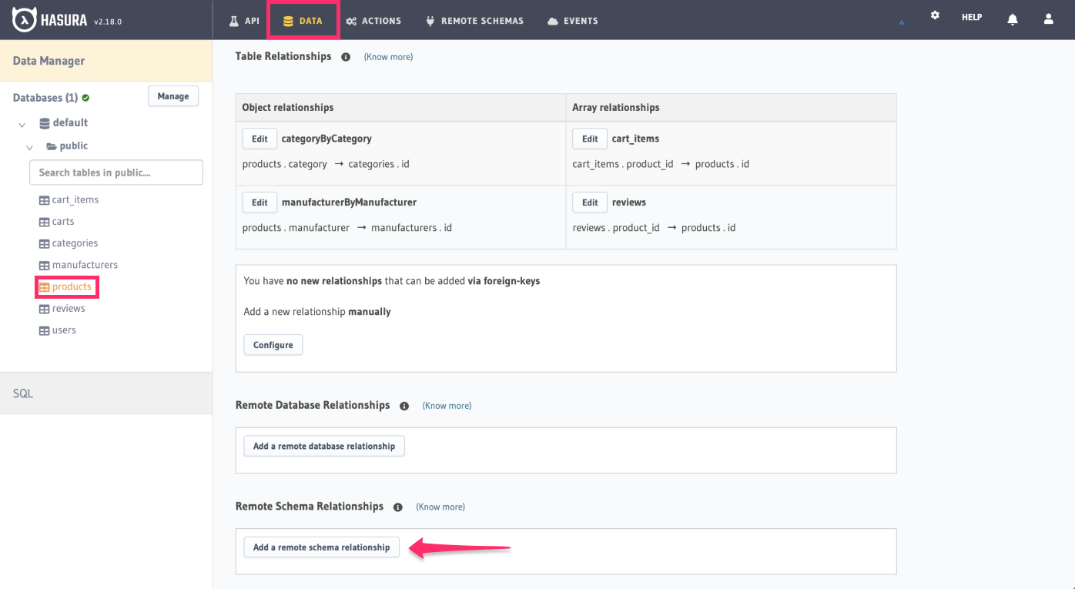The image size is (1075, 589).
Task: Open the user profile icon
Action: tap(1048, 18)
